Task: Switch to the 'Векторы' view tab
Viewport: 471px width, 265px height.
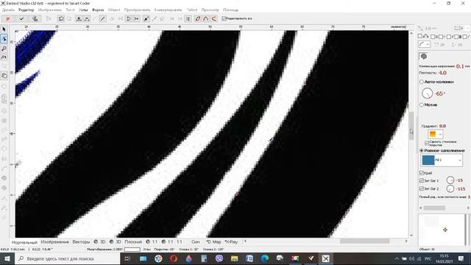Action: (x=81, y=241)
